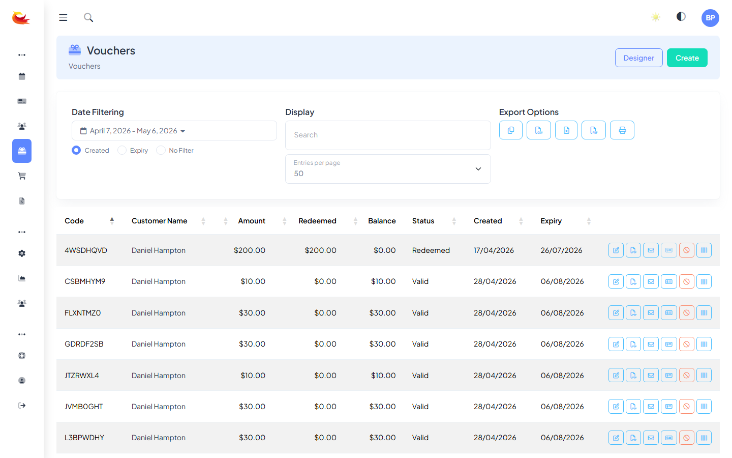Image resolution: width=732 pixels, height=458 pixels.
Task: Export vouchers table as PDF
Action: tap(594, 130)
